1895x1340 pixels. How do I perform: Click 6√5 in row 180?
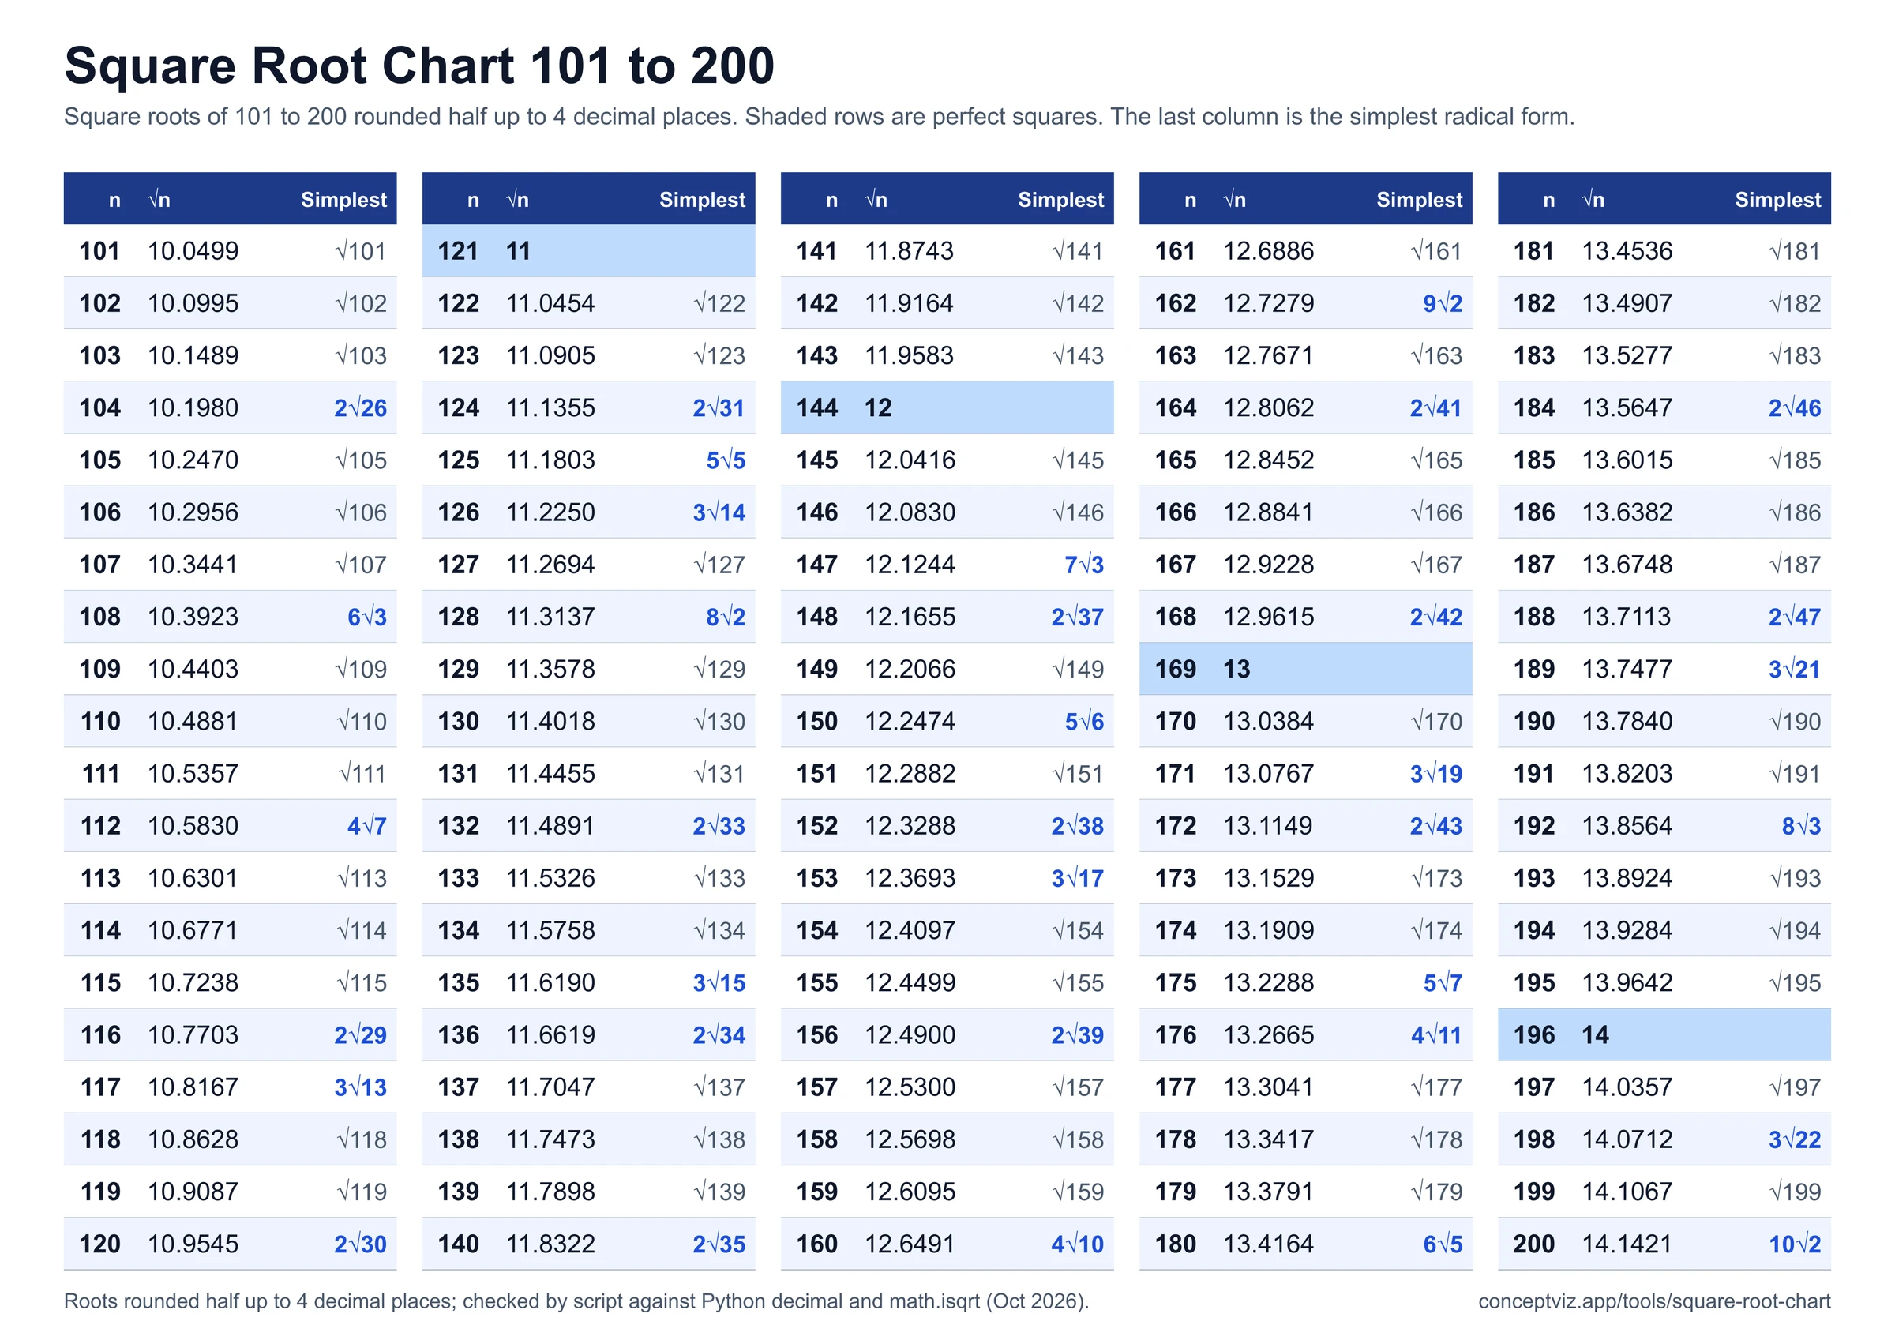click(1443, 1244)
